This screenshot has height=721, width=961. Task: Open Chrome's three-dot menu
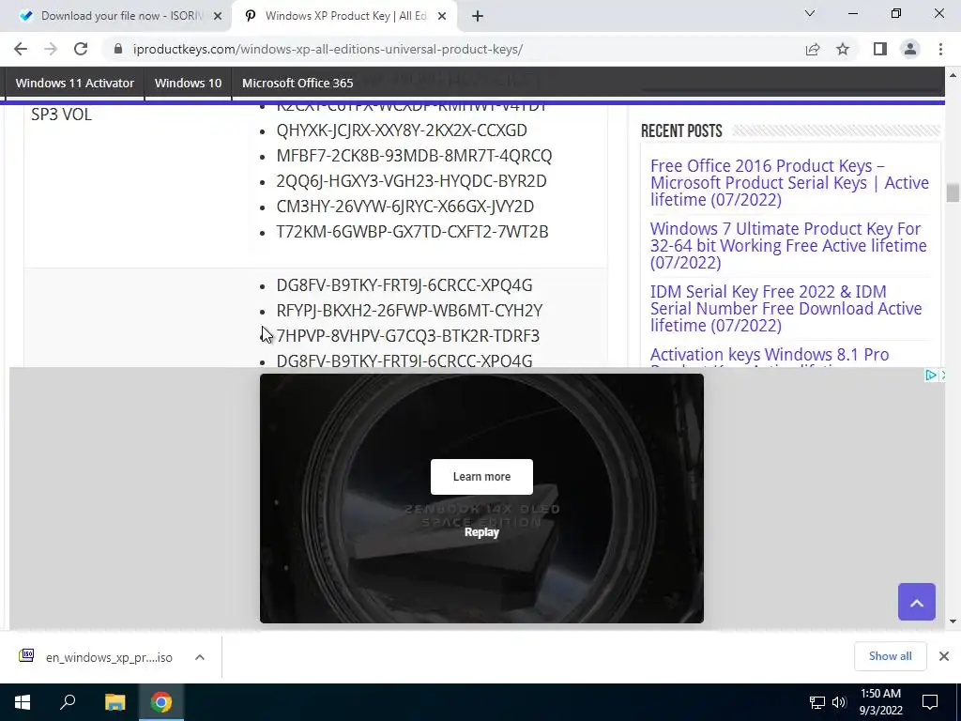pyautogui.click(x=940, y=49)
